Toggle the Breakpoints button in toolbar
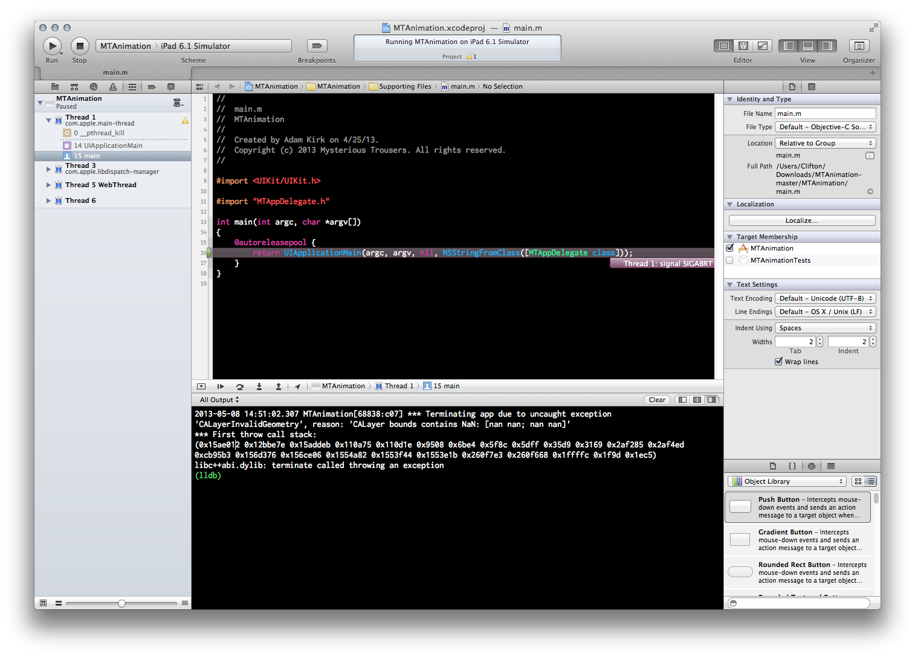 point(317,46)
